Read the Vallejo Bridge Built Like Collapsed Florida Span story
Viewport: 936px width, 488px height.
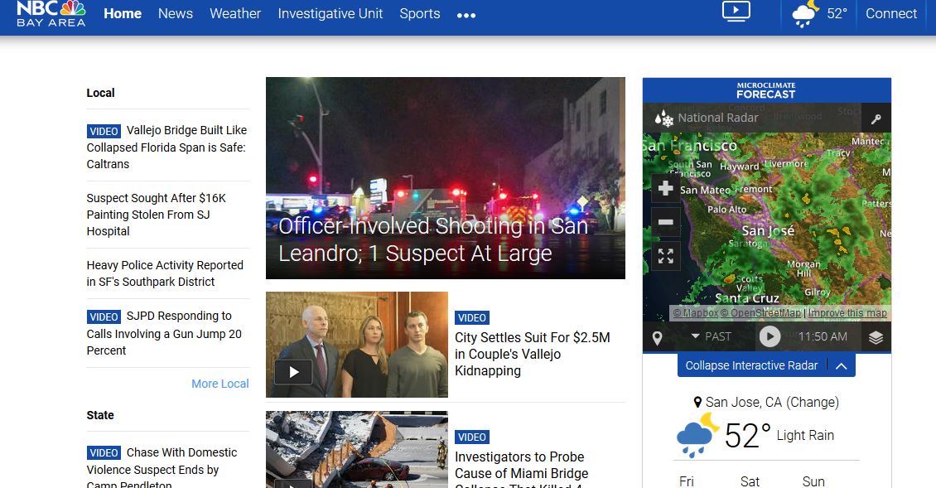(167, 147)
